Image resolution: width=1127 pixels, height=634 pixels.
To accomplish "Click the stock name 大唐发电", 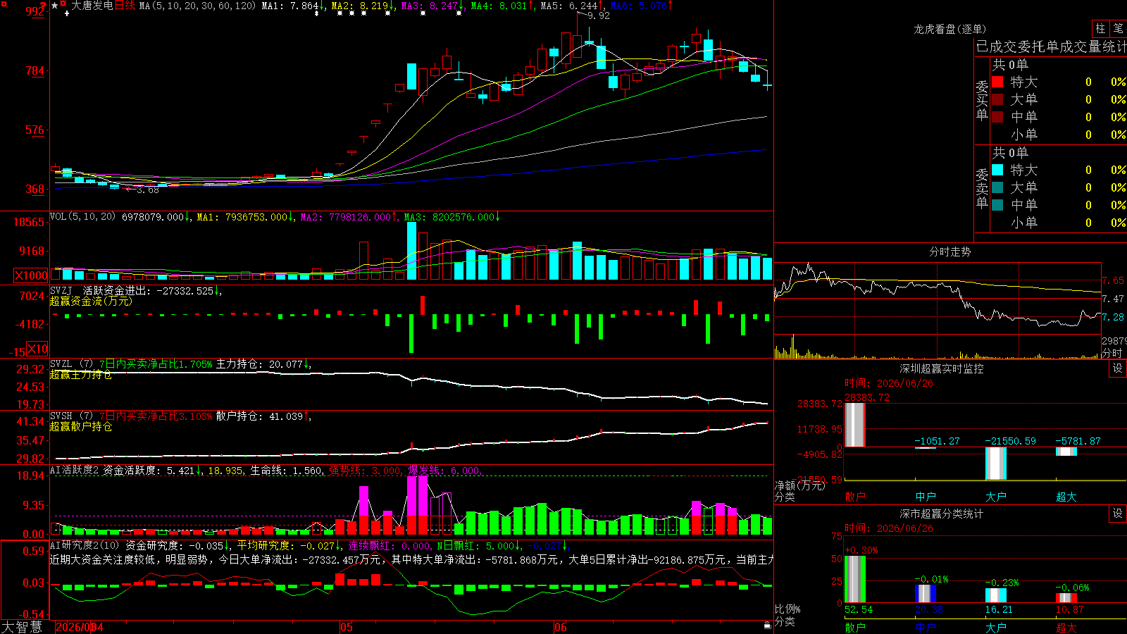I will [92, 6].
